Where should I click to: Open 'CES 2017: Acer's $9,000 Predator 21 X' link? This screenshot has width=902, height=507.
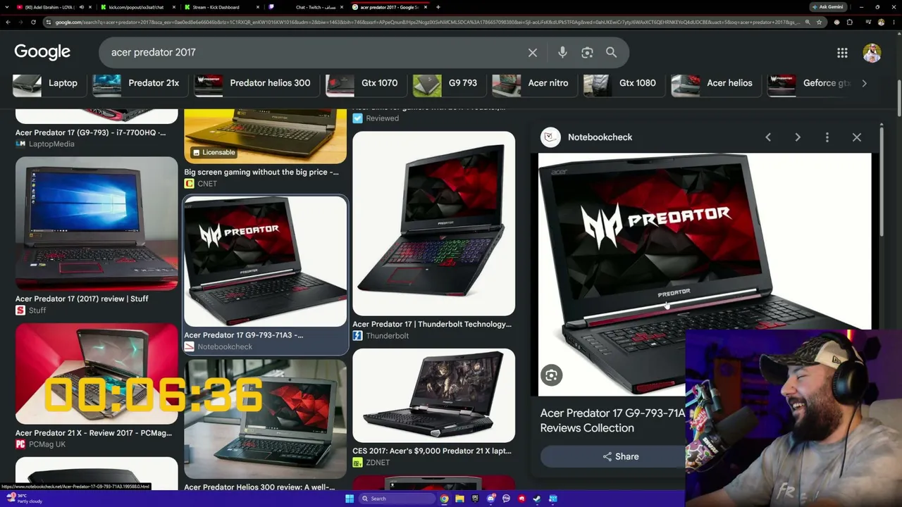tap(432, 451)
